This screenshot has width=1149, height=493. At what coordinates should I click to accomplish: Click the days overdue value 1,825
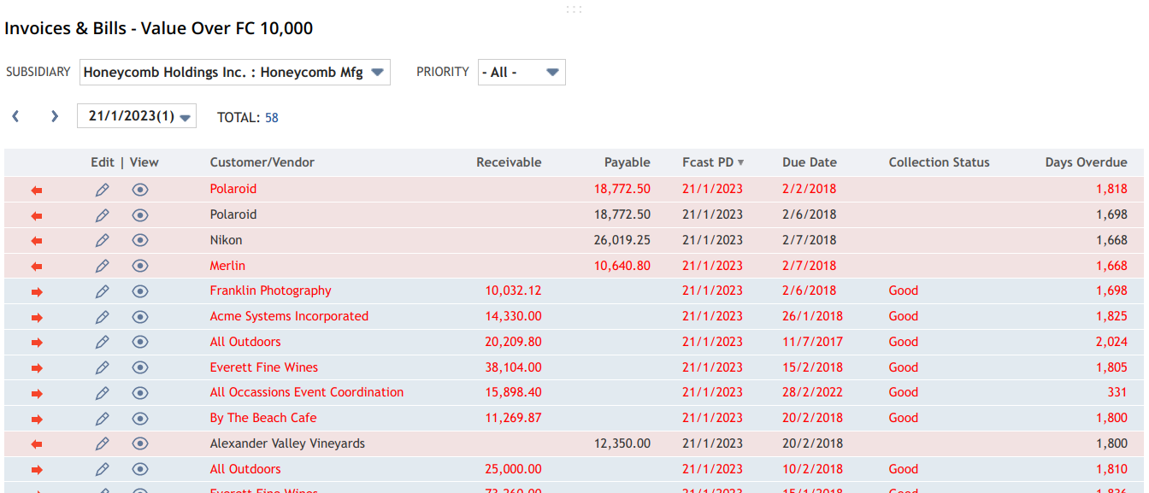(x=1111, y=316)
